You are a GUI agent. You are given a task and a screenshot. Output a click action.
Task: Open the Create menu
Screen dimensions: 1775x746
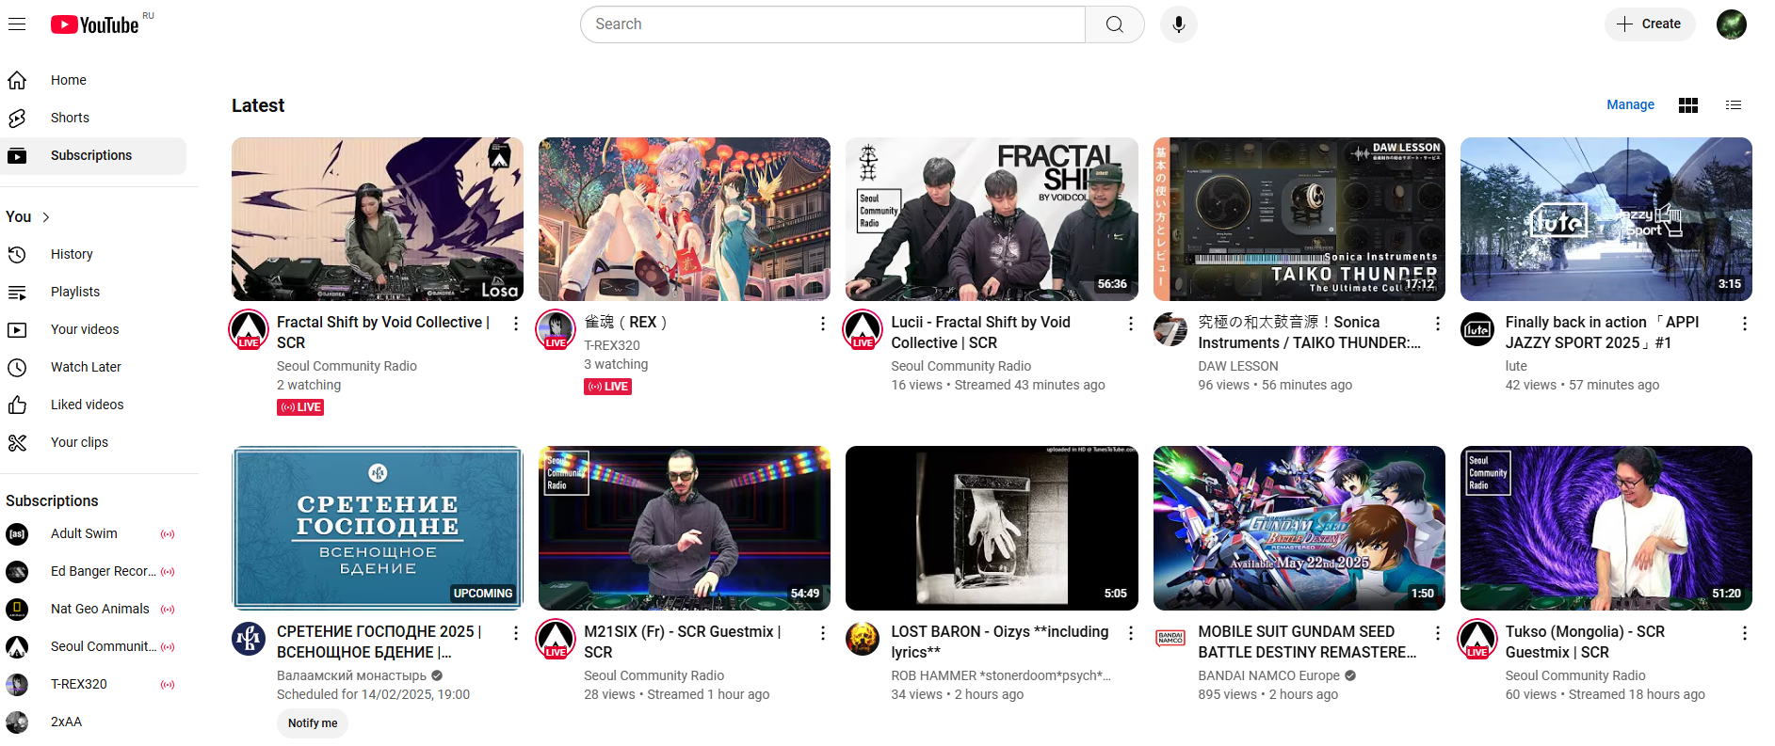tap(1649, 24)
